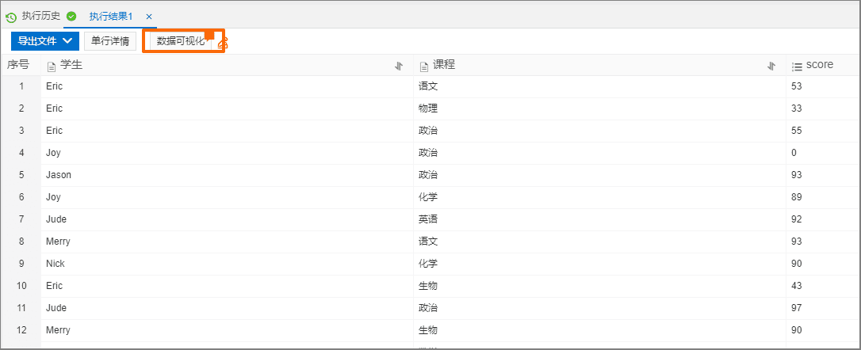
Task: Click the score column numeric icon
Action: 797,67
